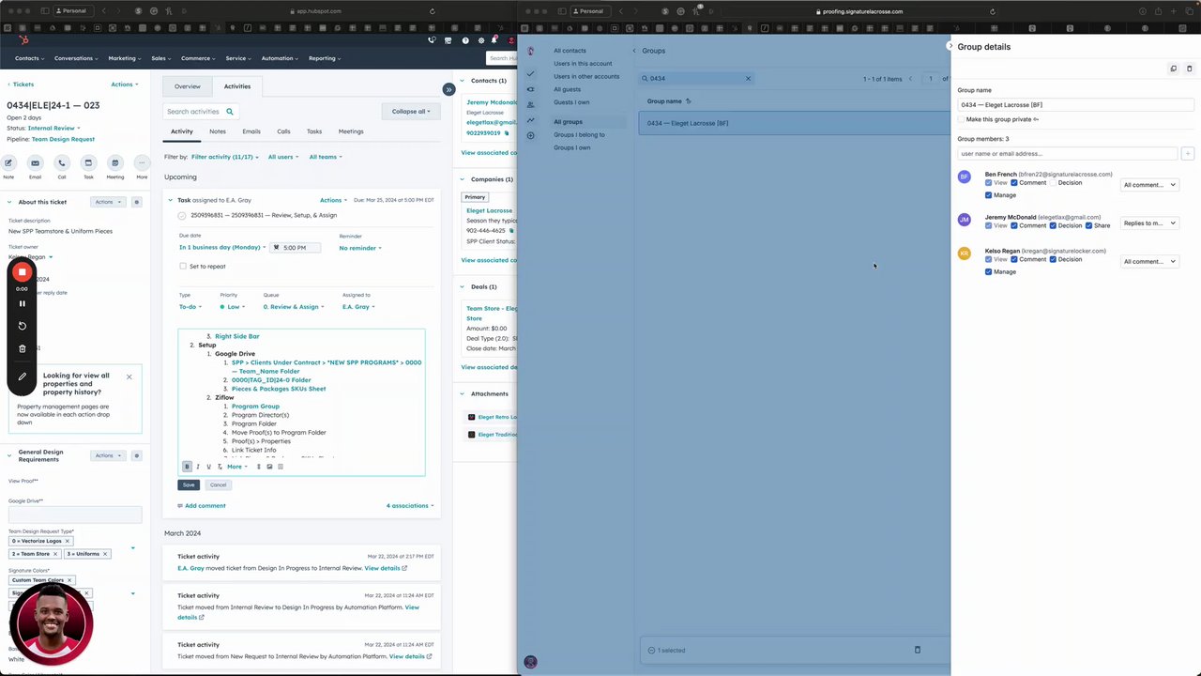This screenshot has width=1201, height=676.
Task: Click Add comment link under task
Action: (x=205, y=506)
